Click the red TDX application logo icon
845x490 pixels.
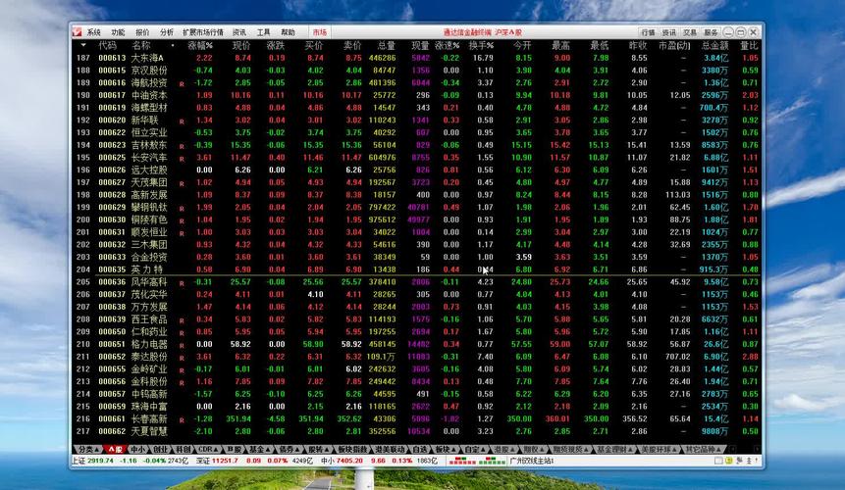pos(78,32)
